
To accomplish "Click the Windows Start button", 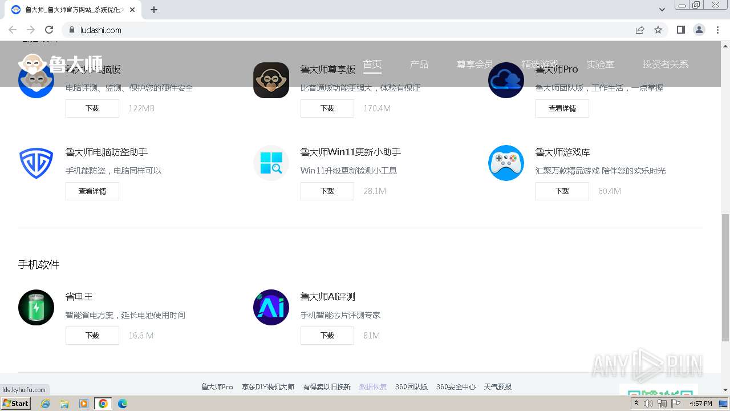I will point(15,404).
